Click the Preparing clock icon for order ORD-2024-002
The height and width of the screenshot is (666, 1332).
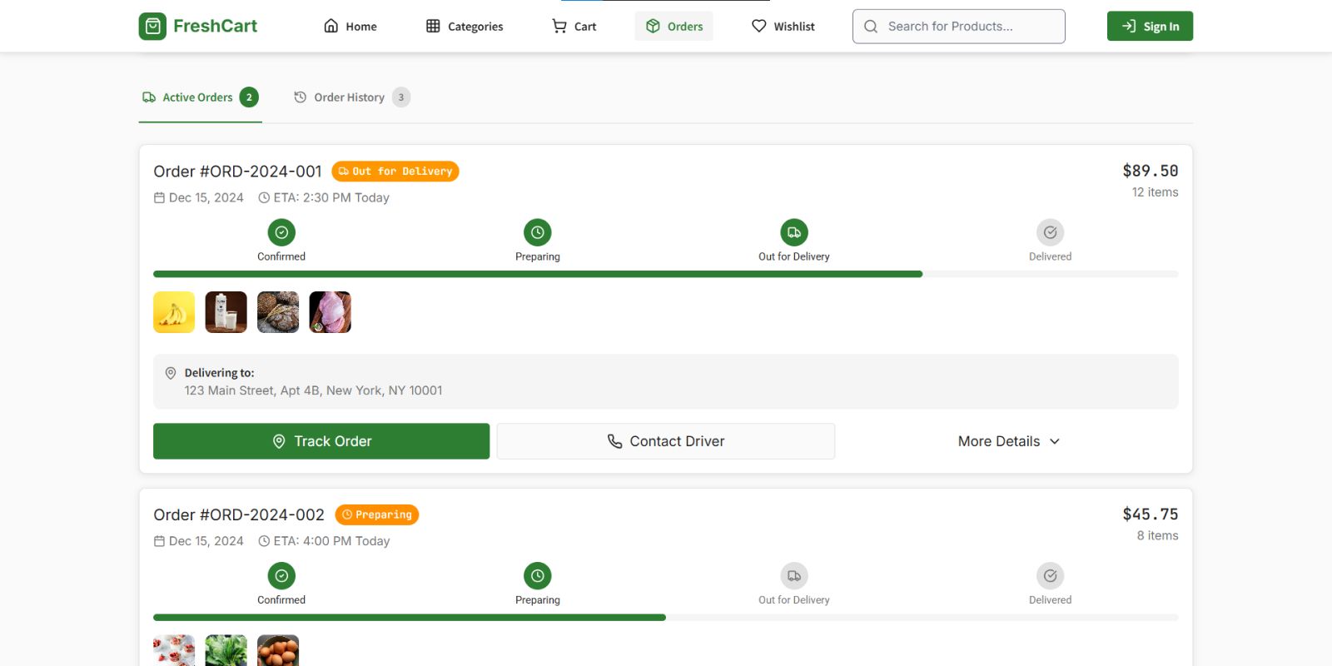click(538, 576)
